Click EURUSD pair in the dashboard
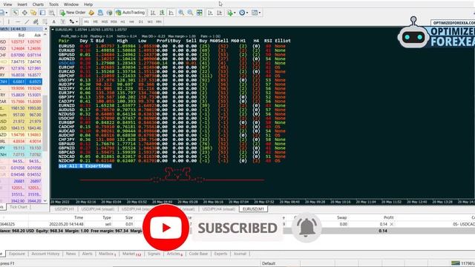This screenshot has height=267, width=475. click(66, 46)
